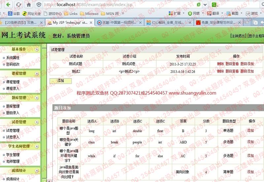Open 网址大全 bookmark
264x182 pixels.
(x=32, y=14)
